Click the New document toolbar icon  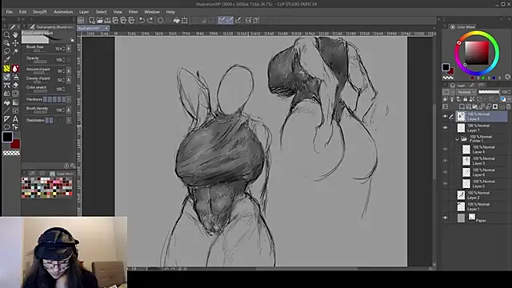coord(92,20)
